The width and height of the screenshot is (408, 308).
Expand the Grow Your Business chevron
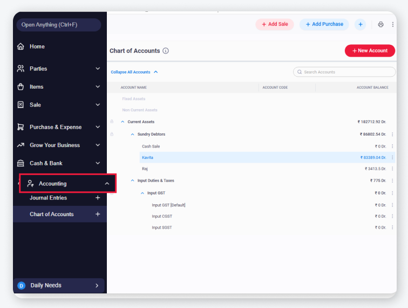click(98, 145)
